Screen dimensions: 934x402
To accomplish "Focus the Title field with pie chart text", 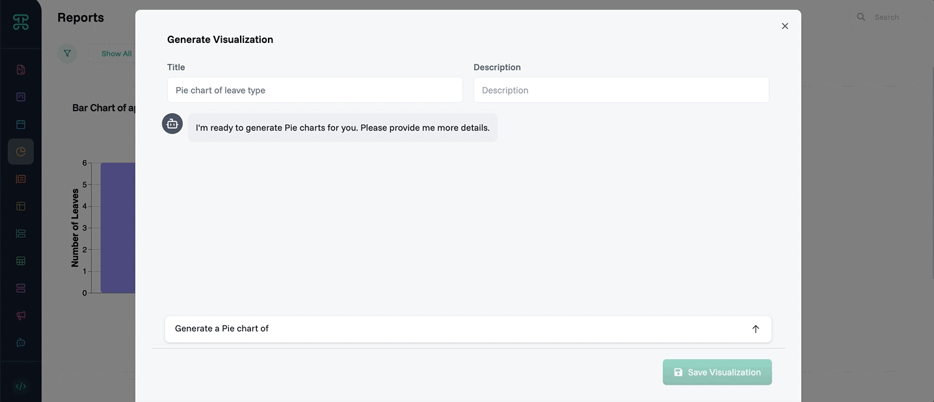I will point(315,90).
